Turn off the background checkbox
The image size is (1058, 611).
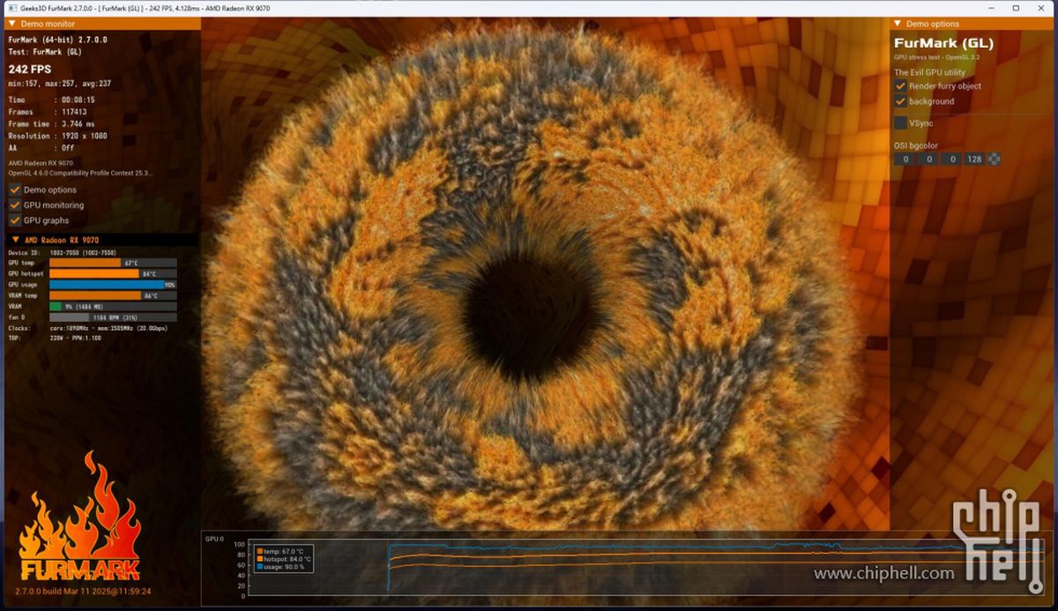900,101
